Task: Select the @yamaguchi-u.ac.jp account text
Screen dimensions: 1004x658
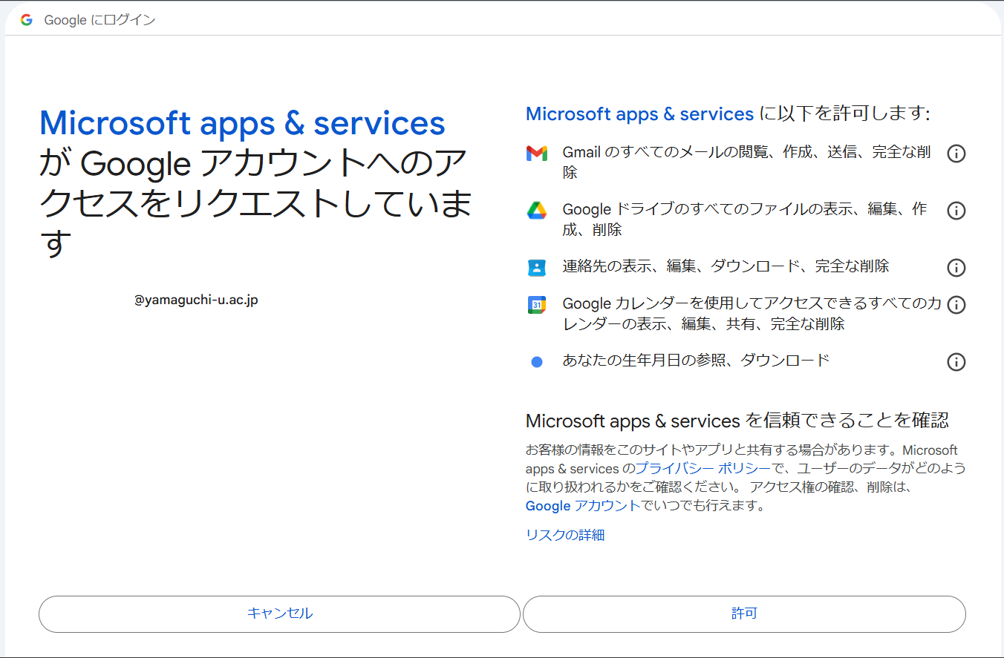Action: (196, 300)
